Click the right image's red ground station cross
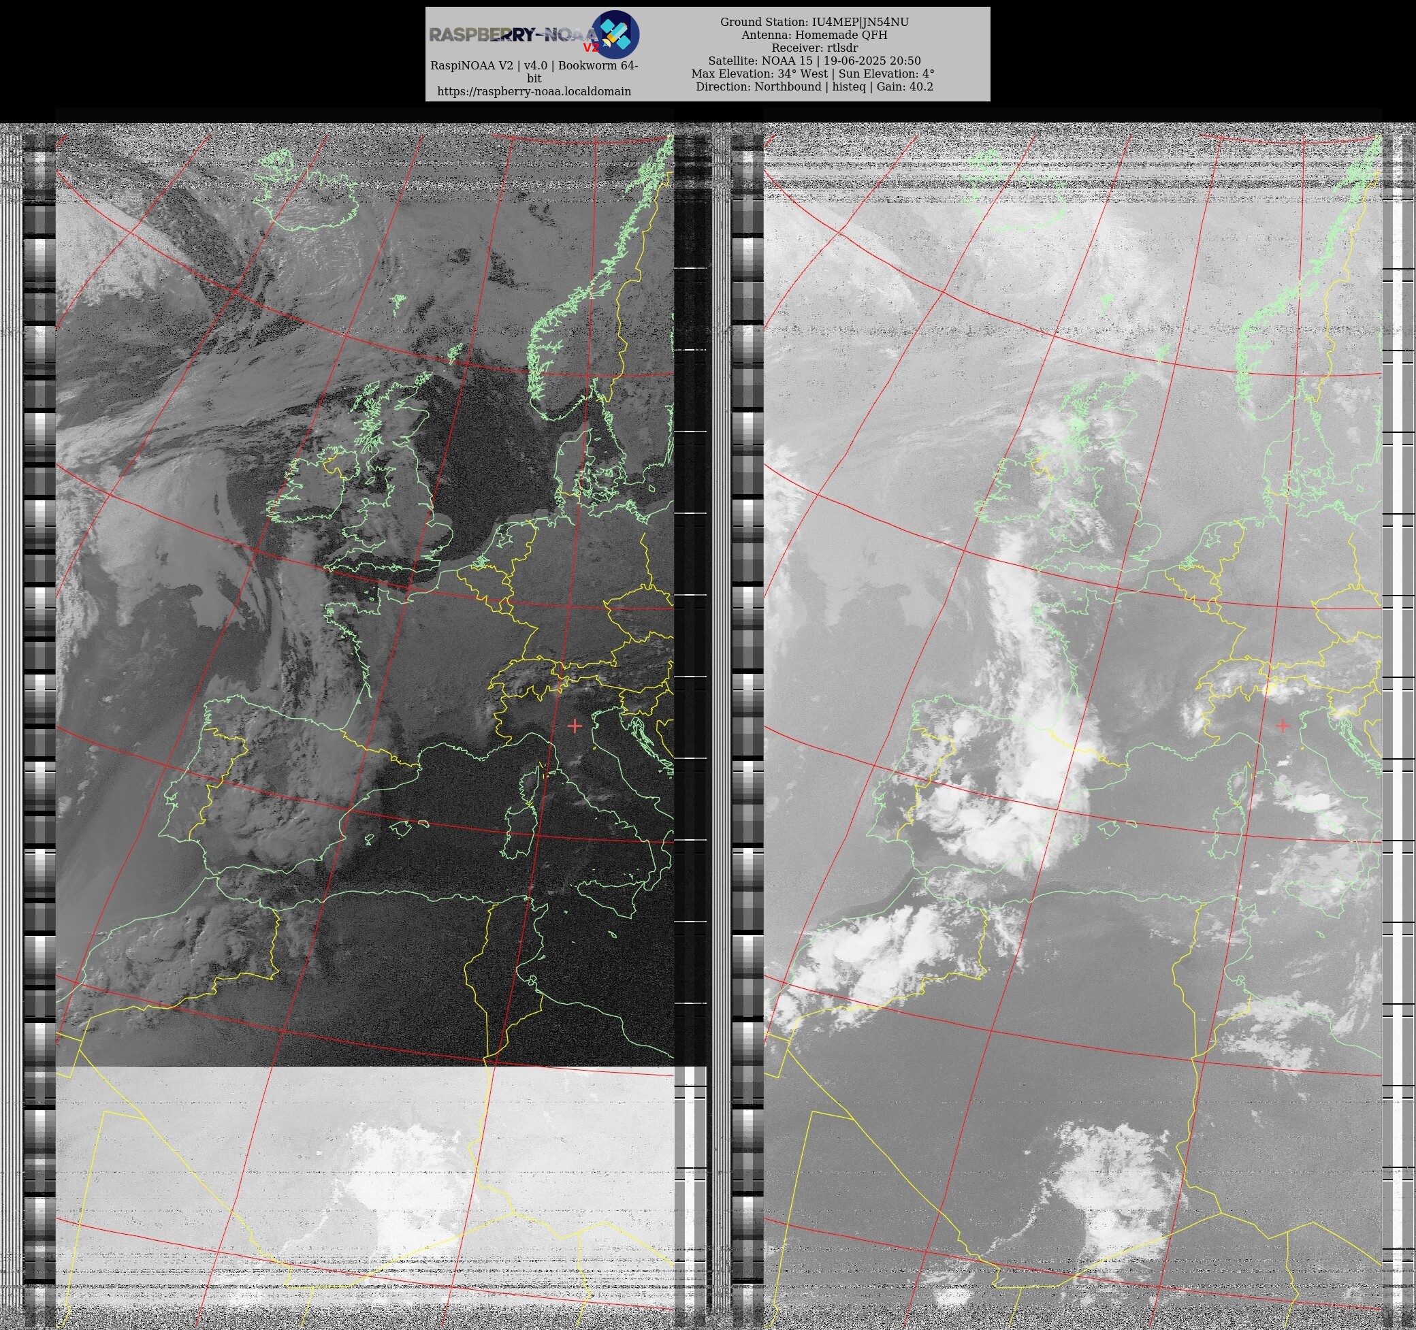 click(x=1282, y=726)
